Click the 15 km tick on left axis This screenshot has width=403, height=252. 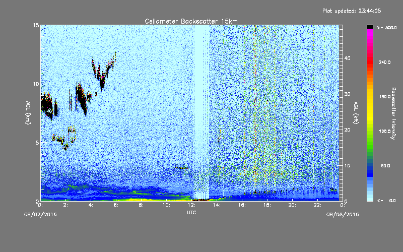[x=36, y=25]
